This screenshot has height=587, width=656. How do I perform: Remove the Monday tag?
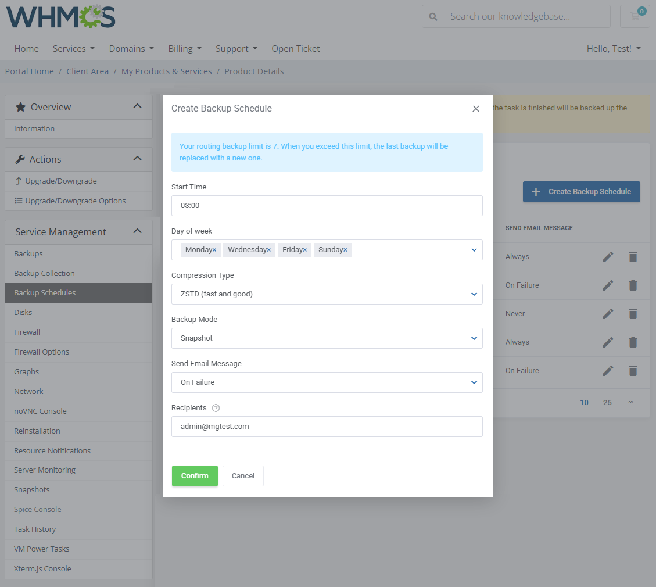tap(214, 250)
